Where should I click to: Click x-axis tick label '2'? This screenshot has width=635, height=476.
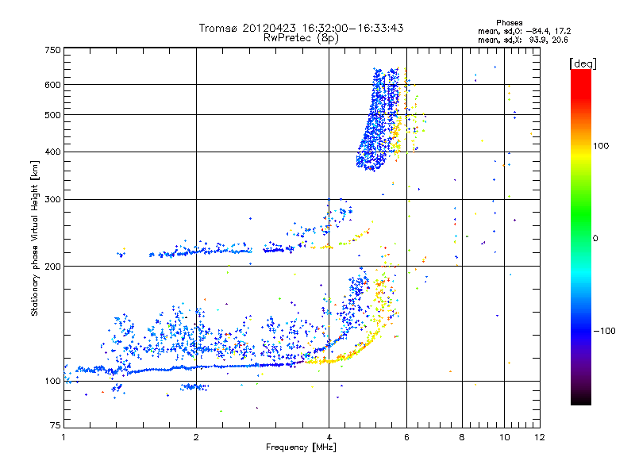(196, 437)
